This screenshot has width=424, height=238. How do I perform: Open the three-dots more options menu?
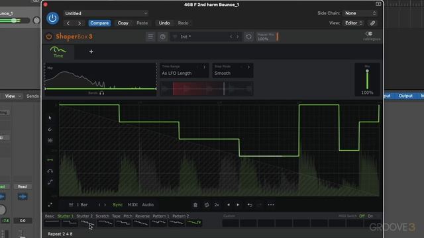[271, 205]
